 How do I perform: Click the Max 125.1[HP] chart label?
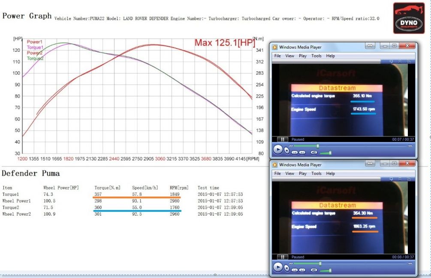[x=225, y=43]
